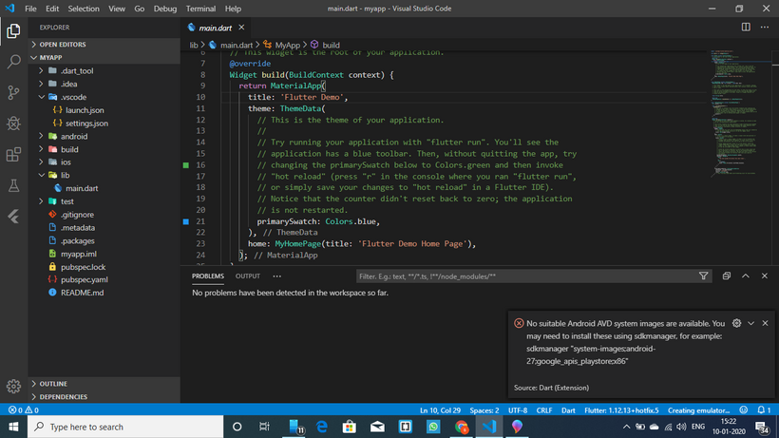Click Flutter 1.12.13+hotfix.5 in status bar
The height and width of the screenshot is (438, 779).
coord(622,409)
